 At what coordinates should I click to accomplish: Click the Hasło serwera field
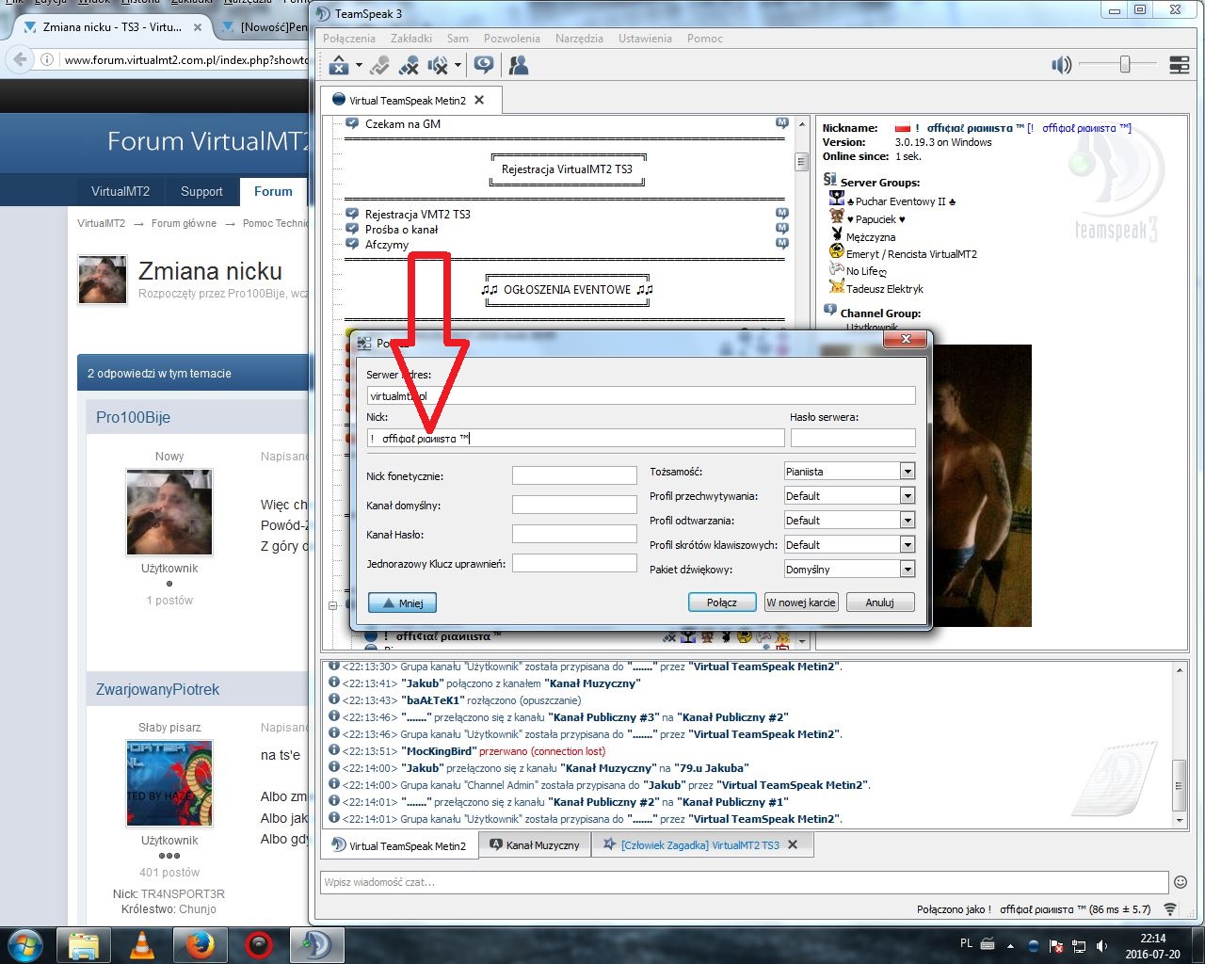pos(853,438)
